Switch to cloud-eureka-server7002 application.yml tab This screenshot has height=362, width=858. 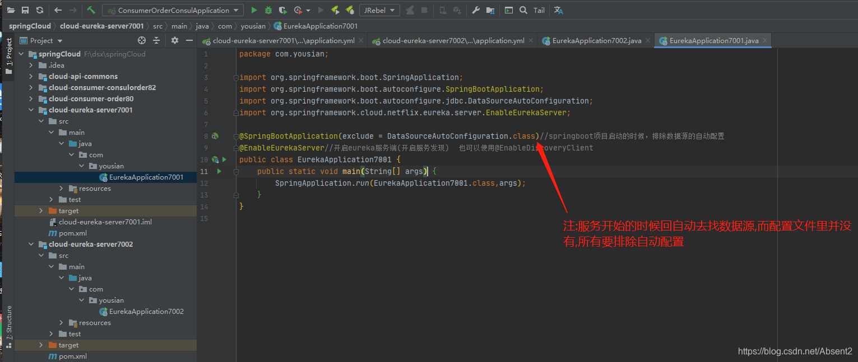[x=453, y=40]
